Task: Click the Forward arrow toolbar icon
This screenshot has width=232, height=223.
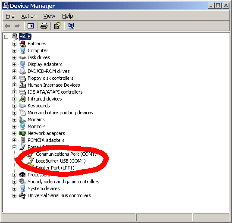Action: click(17, 26)
